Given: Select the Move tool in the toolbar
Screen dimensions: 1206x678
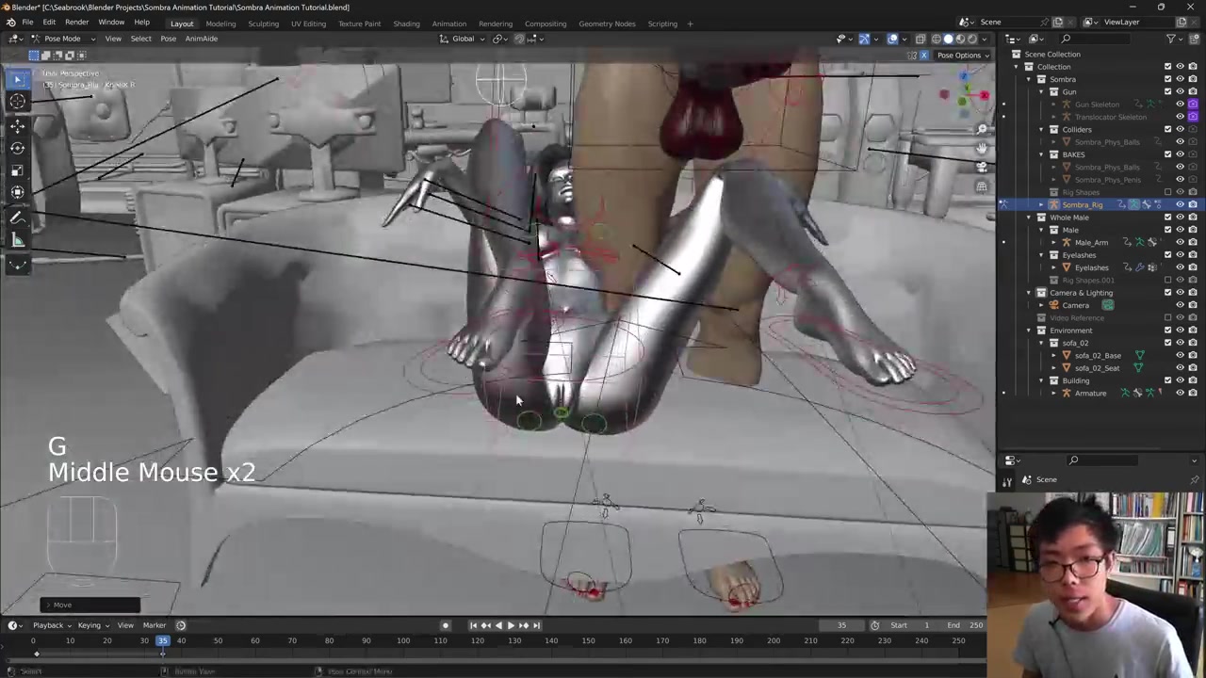Looking at the screenshot, I should 17,125.
